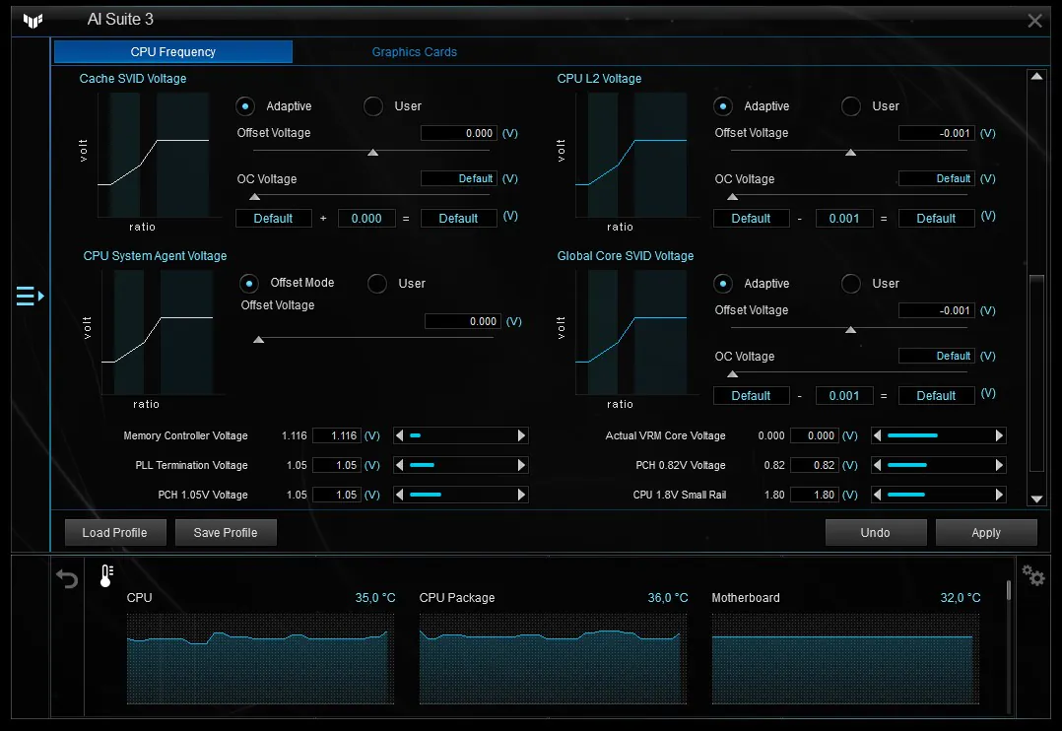
Task: Click PLL Termination Voltage 1.05 input field
Action: pos(336,465)
